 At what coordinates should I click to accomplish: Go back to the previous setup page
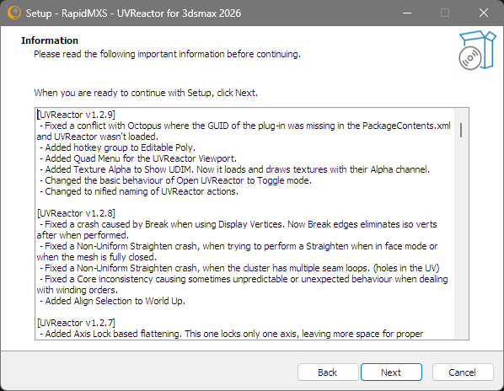click(x=328, y=372)
